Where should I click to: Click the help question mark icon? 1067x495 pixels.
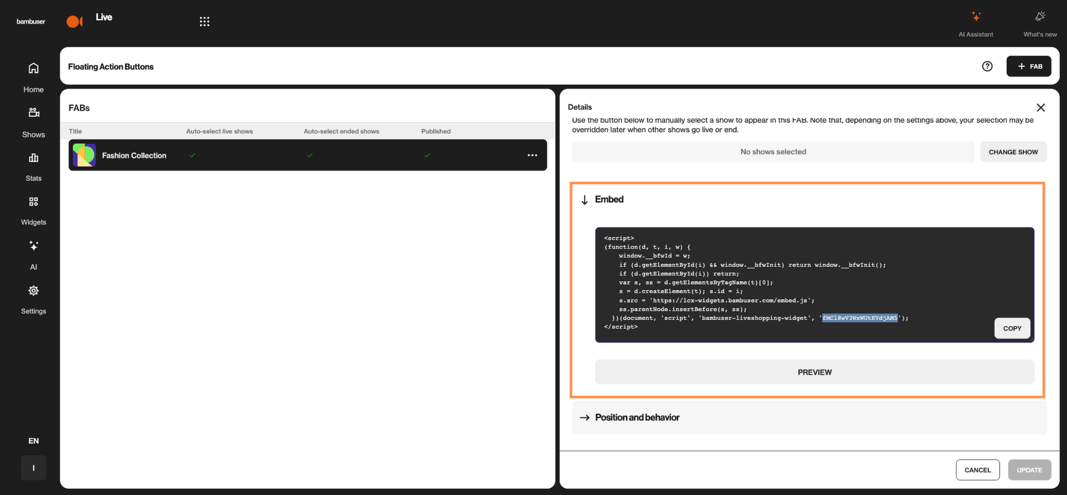pos(987,66)
